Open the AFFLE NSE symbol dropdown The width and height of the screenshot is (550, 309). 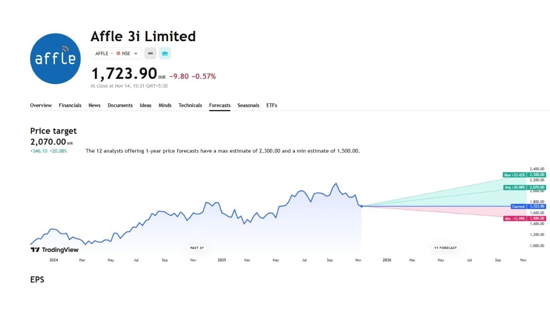(x=116, y=54)
